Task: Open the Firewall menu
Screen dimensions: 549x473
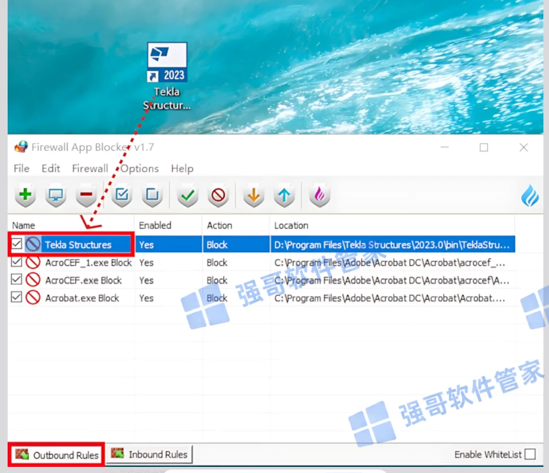Action: 90,169
